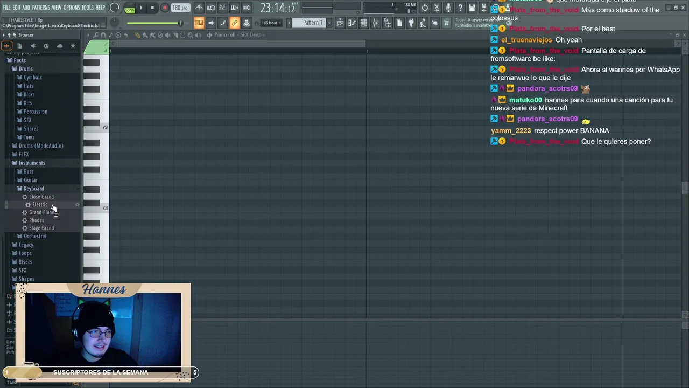
Task: Open the Piano roll view icon
Action: click(352, 23)
